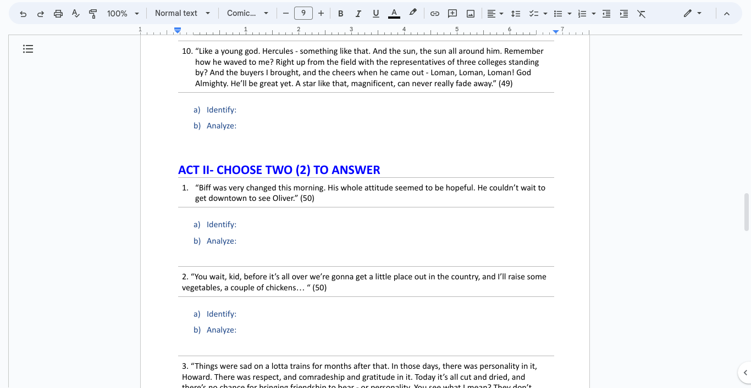Open the 100% zoom dropdown
Screen dimensions: 751x388
coord(123,14)
